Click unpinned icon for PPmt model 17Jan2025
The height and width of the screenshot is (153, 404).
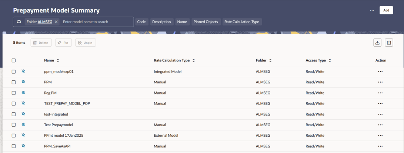pos(23,135)
